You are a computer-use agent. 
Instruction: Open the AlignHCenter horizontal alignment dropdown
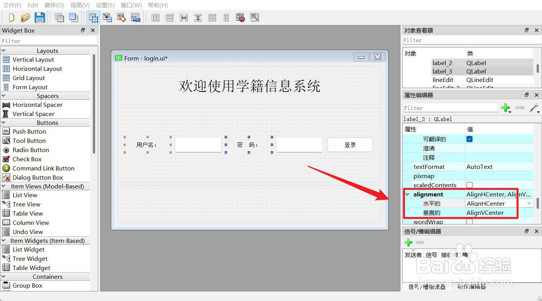point(529,203)
